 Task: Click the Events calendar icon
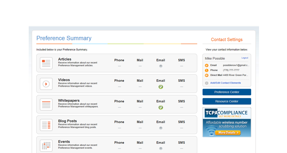coord(46,146)
